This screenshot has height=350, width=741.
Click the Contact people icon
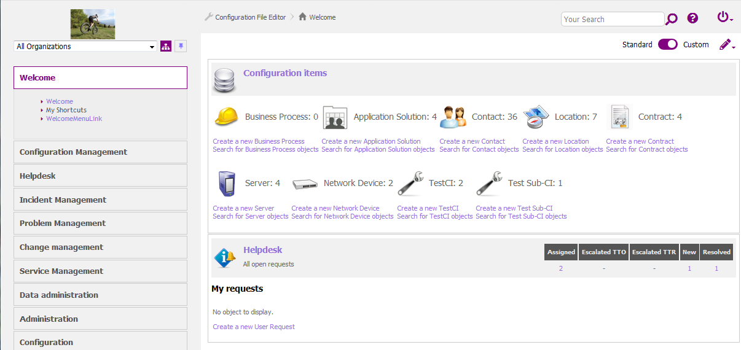click(453, 117)
